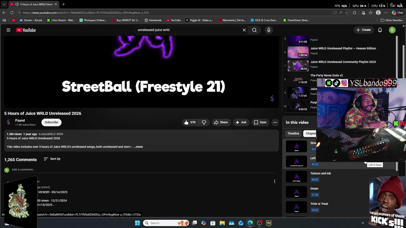The image size is (406, 228).
Task: Start voice search with the microphone
Action: [x=269, y=30]
